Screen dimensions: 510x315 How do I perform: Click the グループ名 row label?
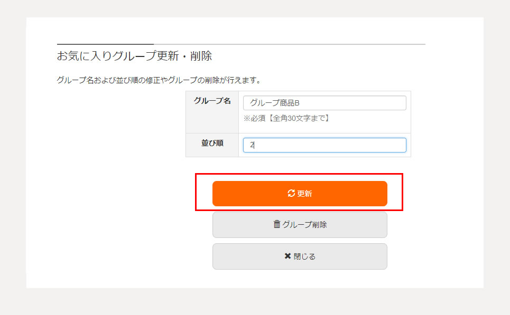212,101
